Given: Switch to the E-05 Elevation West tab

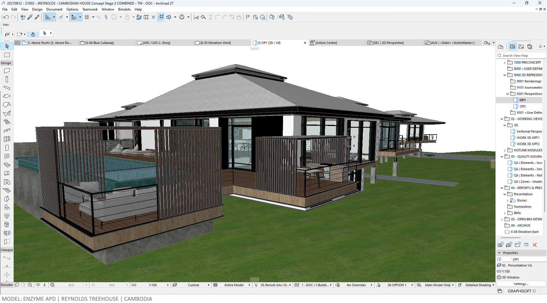Looking at the screenshot, I should (215, 43).
